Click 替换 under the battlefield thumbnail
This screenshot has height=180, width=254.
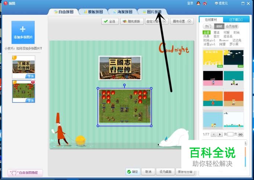pyautogui.click(x=30, y=101)
